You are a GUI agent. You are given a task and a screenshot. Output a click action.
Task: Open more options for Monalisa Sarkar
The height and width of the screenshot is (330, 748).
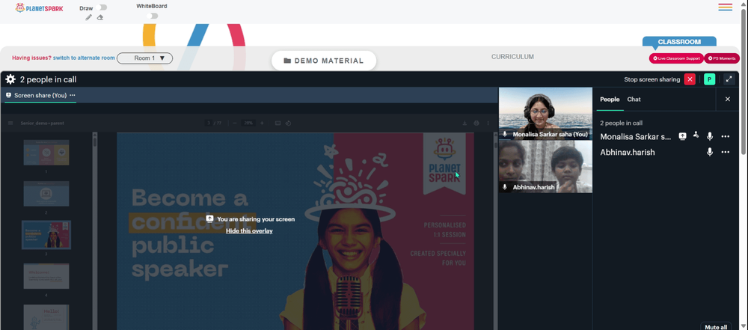725,137
